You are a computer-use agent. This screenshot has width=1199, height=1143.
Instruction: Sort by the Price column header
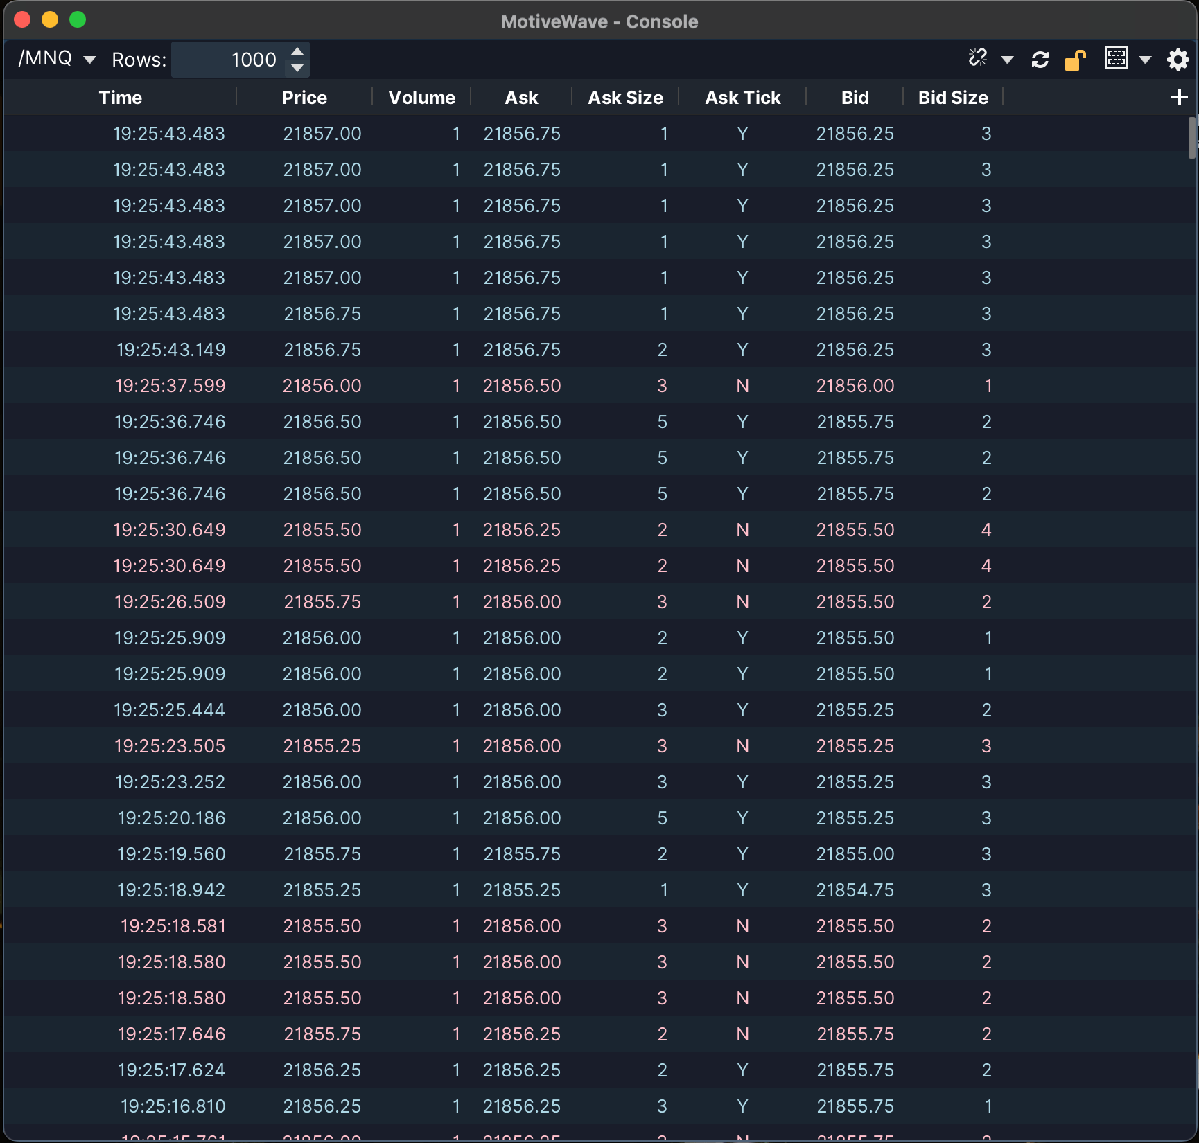click(304, 98)
